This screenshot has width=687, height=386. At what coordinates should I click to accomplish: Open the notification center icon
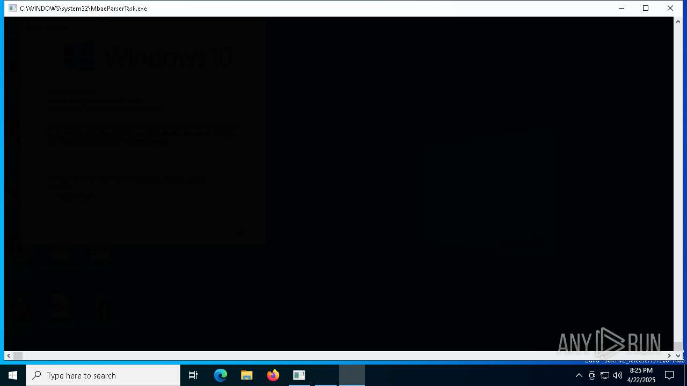coord(669,375)
